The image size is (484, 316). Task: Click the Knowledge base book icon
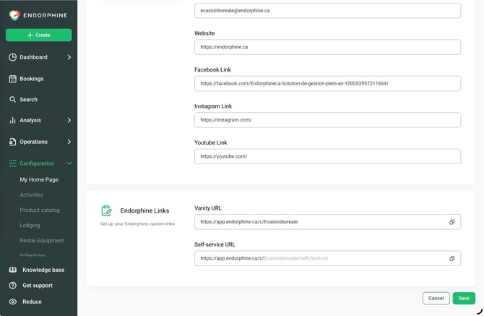coord(13,270)
